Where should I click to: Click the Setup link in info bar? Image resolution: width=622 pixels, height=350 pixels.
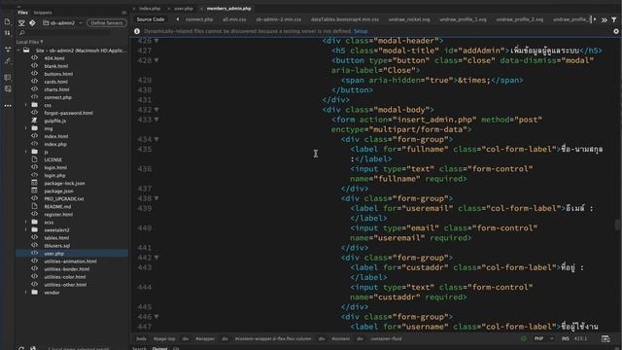point(361,31)
